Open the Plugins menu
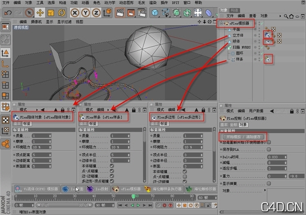The image size is (306, 215). 164,3
